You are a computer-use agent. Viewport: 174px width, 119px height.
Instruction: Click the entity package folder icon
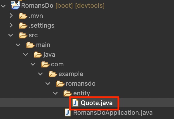[67, 93]
